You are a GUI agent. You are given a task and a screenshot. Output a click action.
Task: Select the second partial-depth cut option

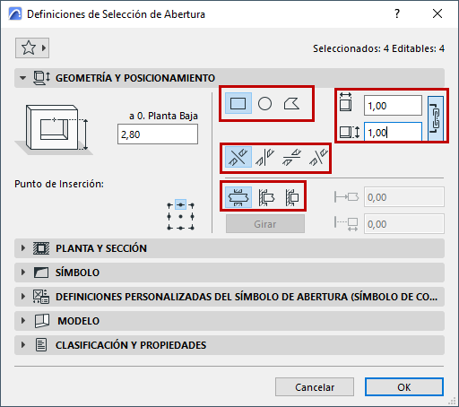coord(266,197)
